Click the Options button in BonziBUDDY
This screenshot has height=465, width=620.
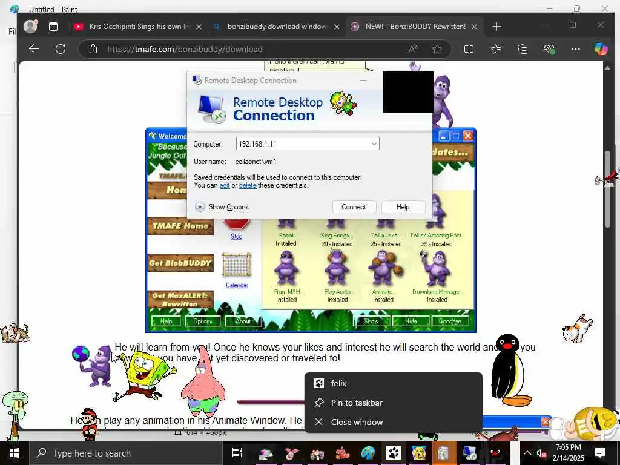(202, 321)
